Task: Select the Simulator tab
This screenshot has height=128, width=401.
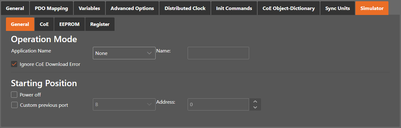Action: (x=372, y=8)
